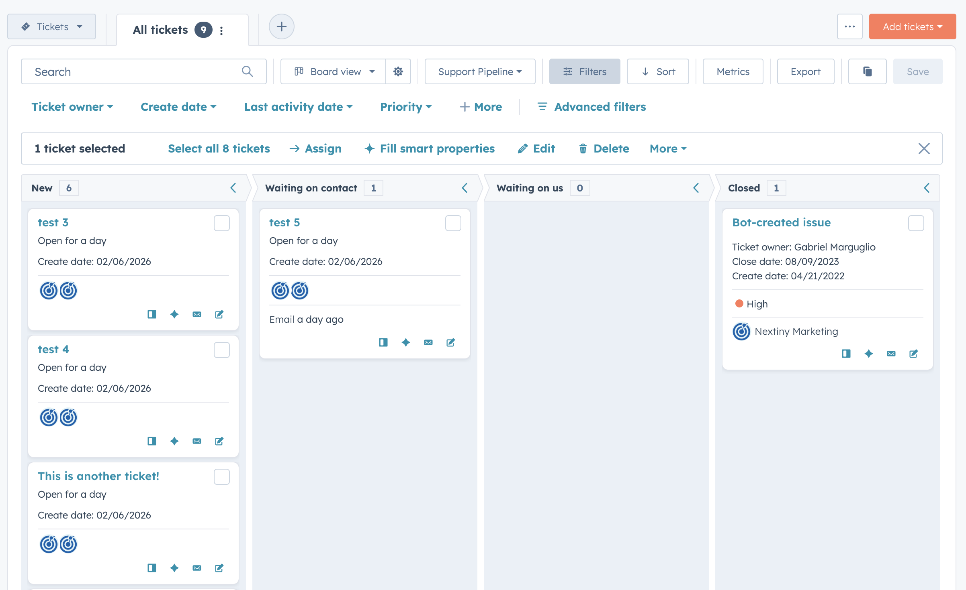This screenshot has width=966, height=590.
Task: Click the AI sparkle icon on test 5 card
Action: tap(406, 342)
